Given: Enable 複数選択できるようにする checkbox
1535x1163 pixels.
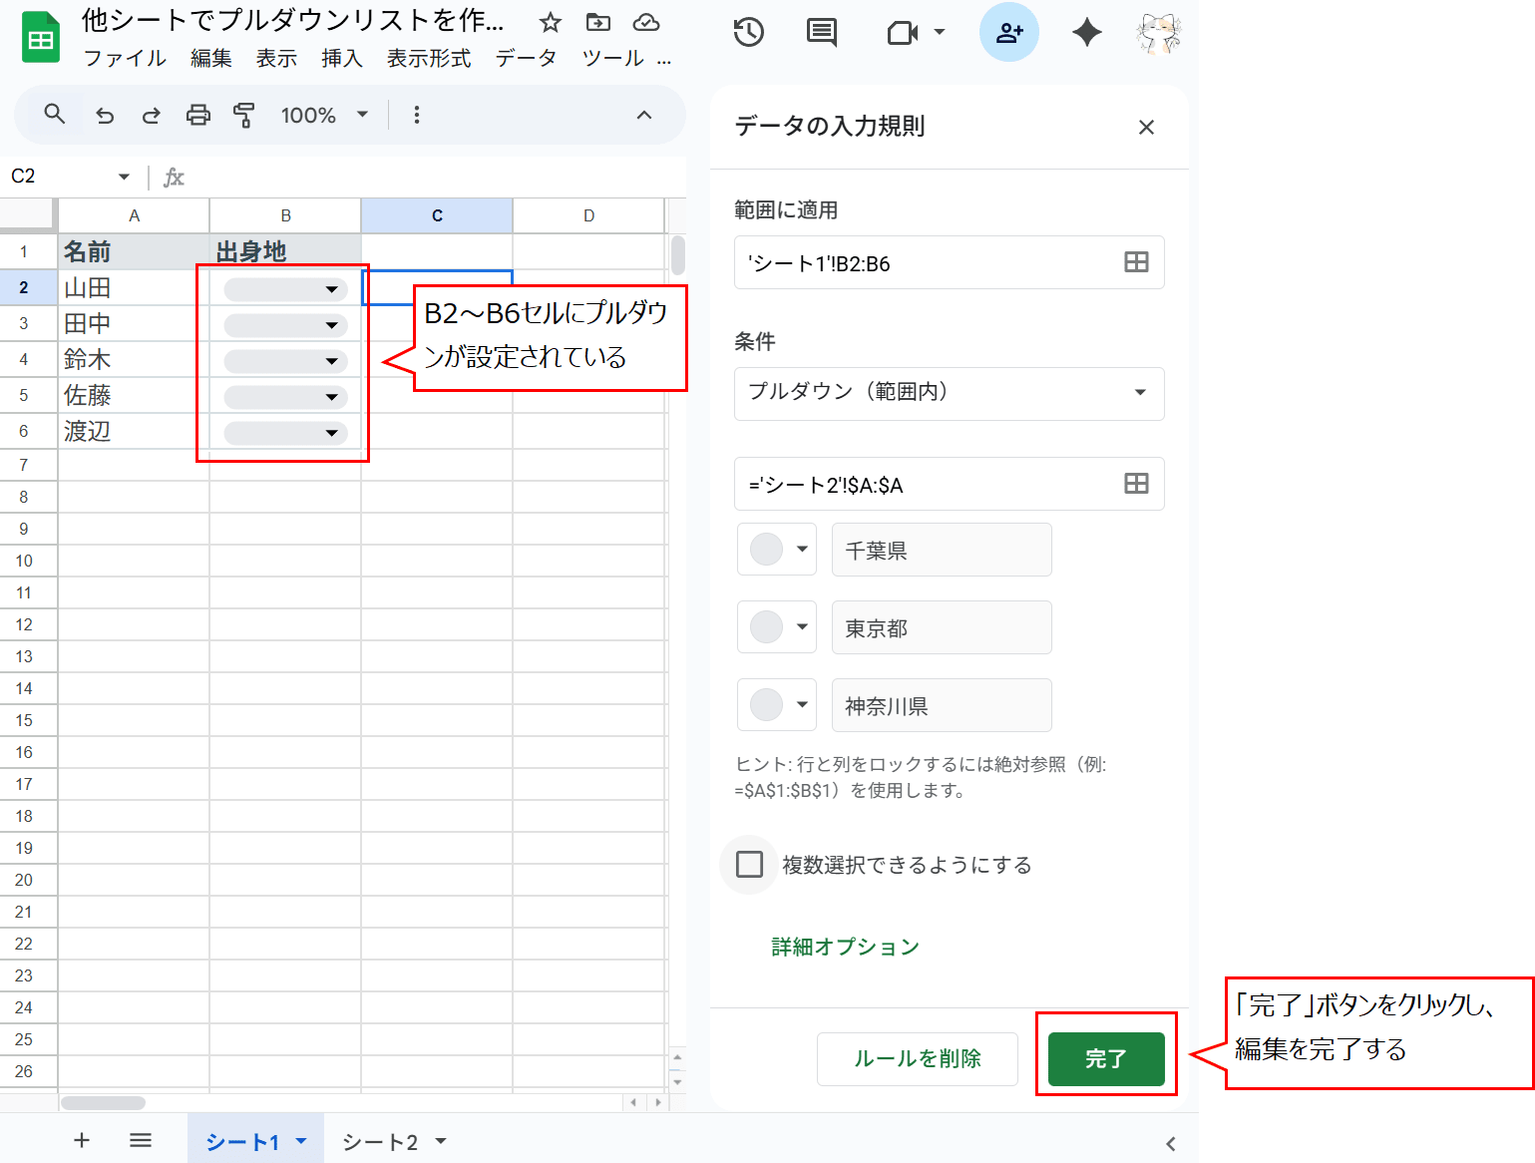Looking at the screenshot, I should point(749,865).
